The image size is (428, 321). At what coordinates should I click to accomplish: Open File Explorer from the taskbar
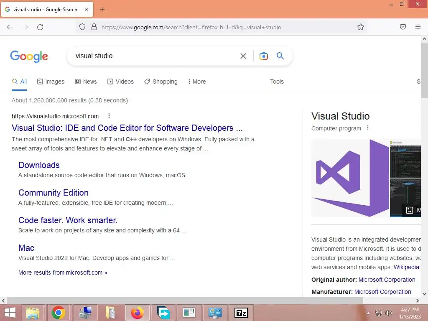(x=33, y=313)
